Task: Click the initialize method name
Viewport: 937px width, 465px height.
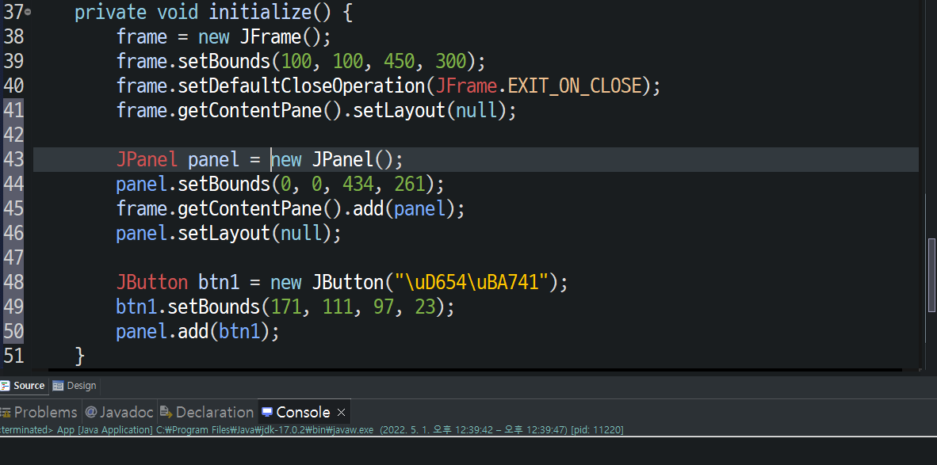Action: (260, 13)
